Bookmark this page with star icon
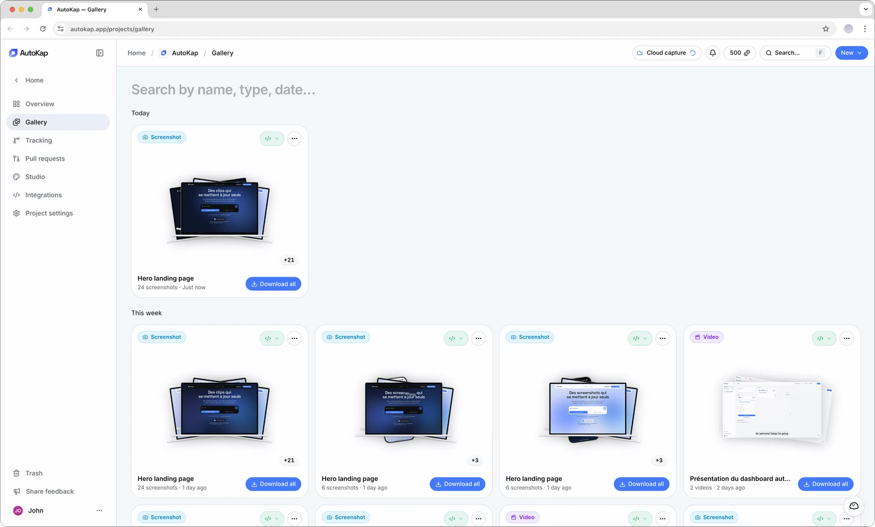 (826, 29)
